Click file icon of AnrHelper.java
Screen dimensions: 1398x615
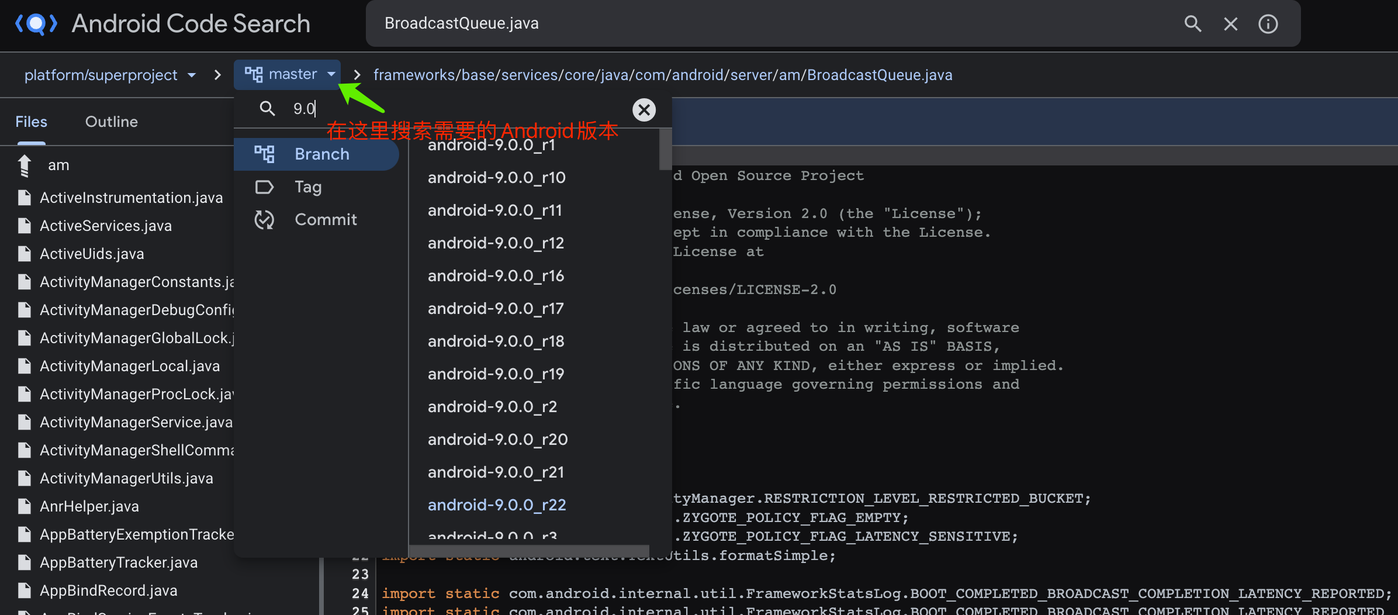point(25,506)
